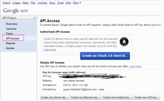Select Services in the sidebar

[x=11, y=29]
